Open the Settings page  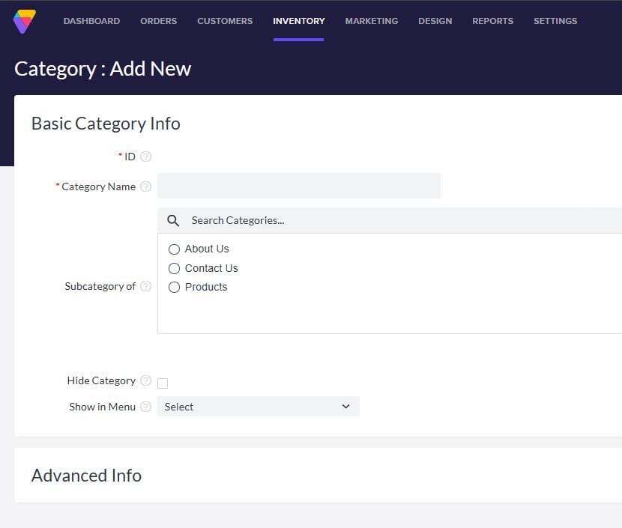(x=555, y=21)
